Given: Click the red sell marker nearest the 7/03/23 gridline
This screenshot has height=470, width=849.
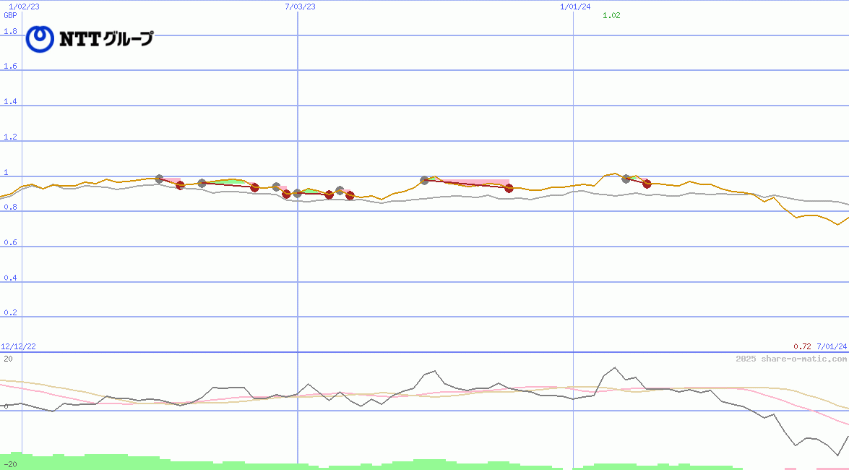Looking at the screenshot, I should point(287,195).
